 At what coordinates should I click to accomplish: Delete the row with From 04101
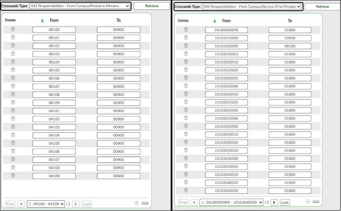tap(13, 110)
